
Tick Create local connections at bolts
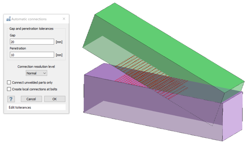9,89
